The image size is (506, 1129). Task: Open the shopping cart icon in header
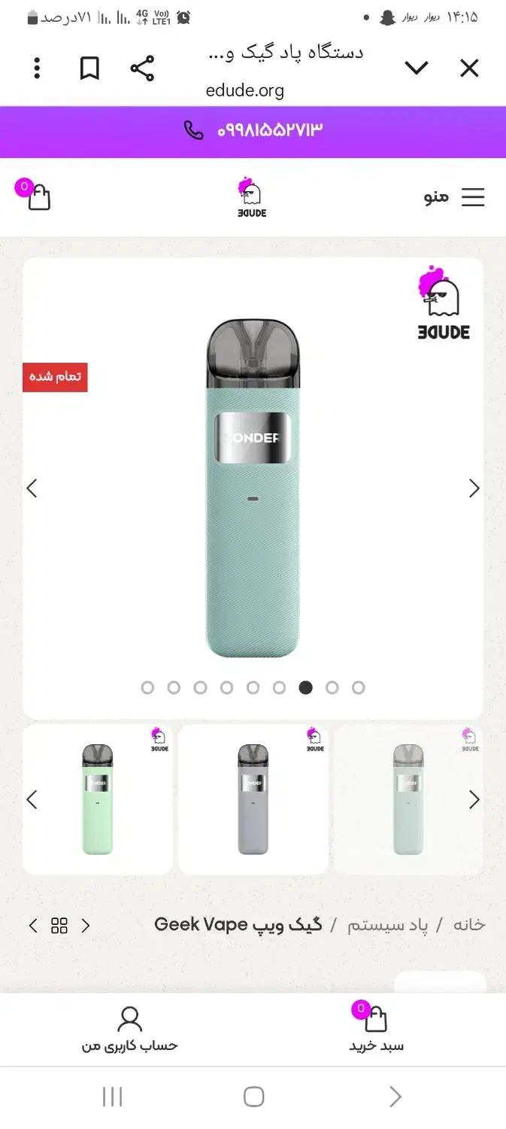[x=35, y=195]
